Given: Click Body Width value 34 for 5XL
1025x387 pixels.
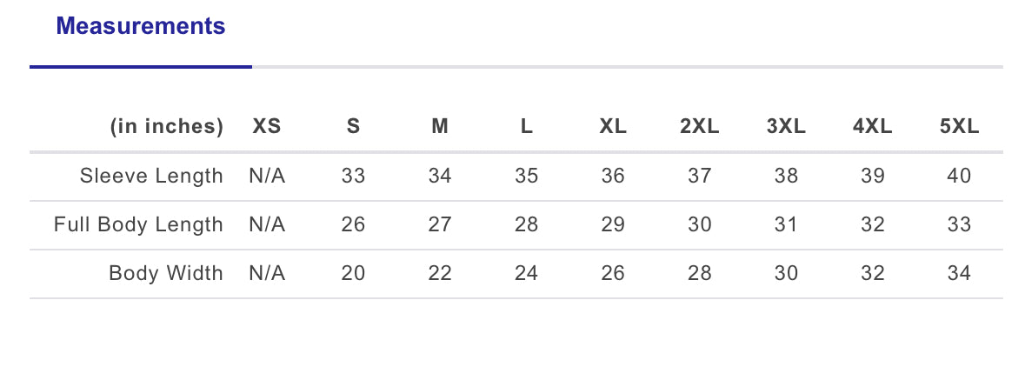Looking at the screenshot, I should click(959, 274).
